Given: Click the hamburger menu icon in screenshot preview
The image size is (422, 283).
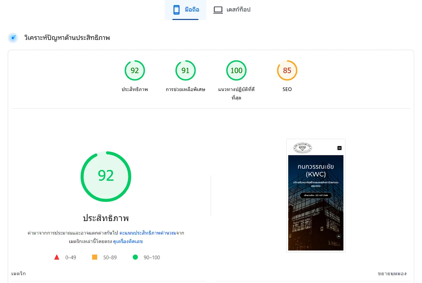Looking at the screenshot, I should coord(339,148).
